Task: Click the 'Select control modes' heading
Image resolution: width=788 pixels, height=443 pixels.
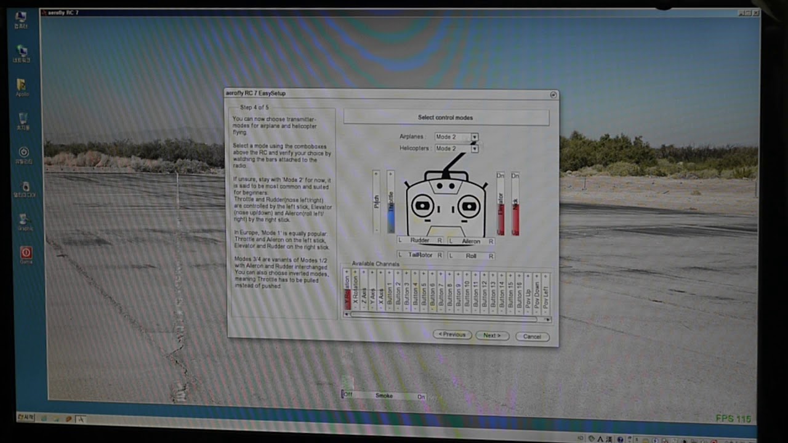Action: pyautogui.click(x=445, y=118)
